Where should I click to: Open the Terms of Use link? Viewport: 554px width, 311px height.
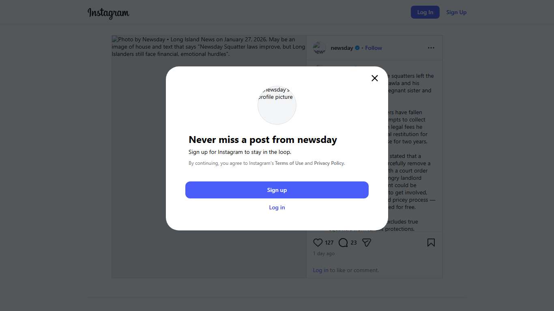[289, 163]
